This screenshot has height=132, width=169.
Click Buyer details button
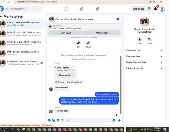65,75
